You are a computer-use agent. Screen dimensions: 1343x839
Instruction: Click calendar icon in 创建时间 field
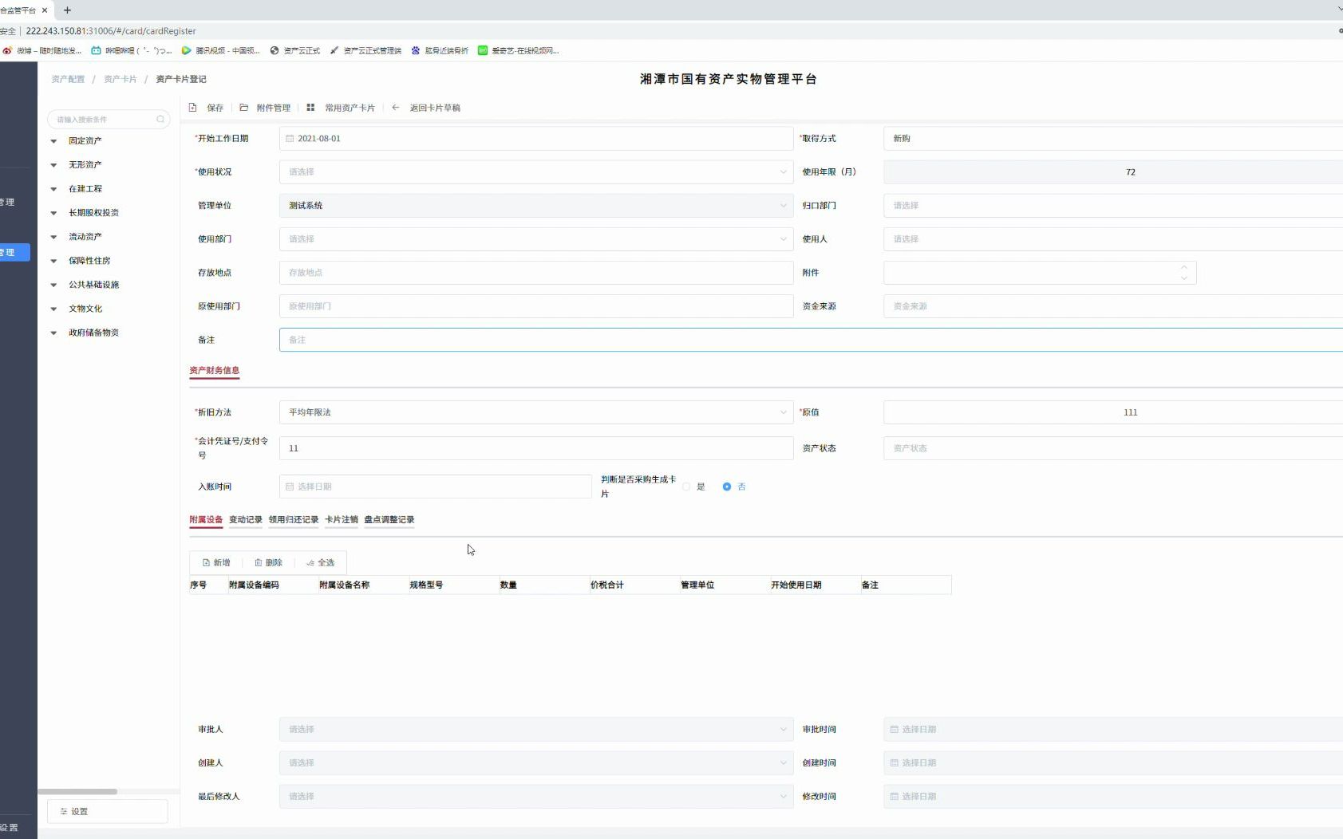click(x=895, y=762)
